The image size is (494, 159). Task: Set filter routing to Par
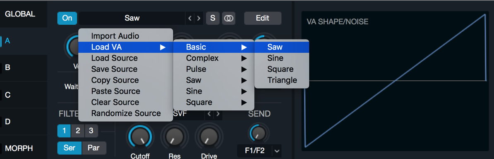[x=94, y=148]
